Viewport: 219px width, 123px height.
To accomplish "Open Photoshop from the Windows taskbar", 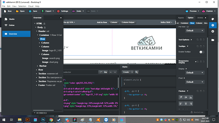I will point(43,120).
